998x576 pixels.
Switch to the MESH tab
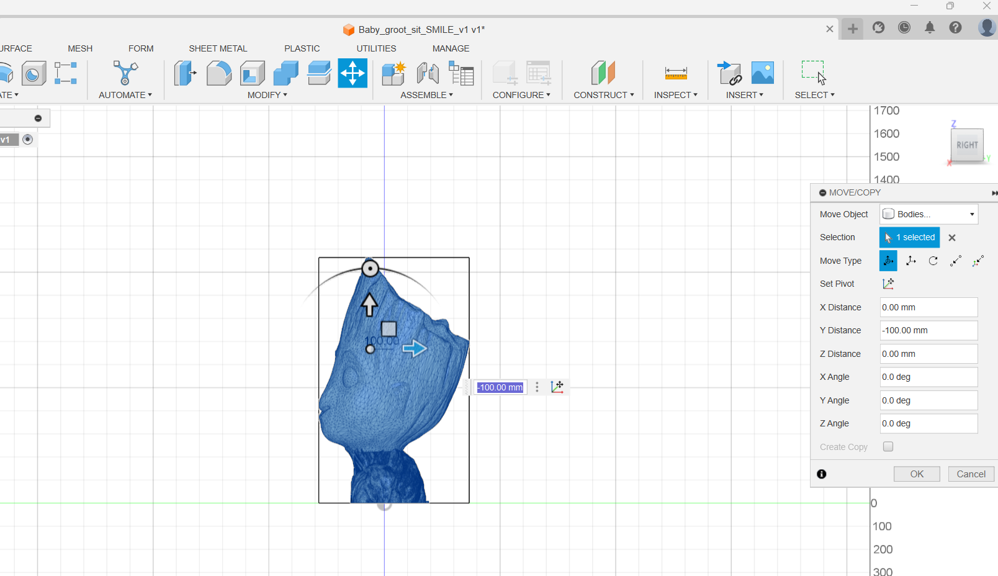(80, 48)
